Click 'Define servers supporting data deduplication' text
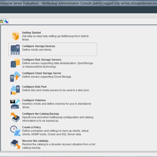This screenshot has height=157, width=157. coord(58,65)
